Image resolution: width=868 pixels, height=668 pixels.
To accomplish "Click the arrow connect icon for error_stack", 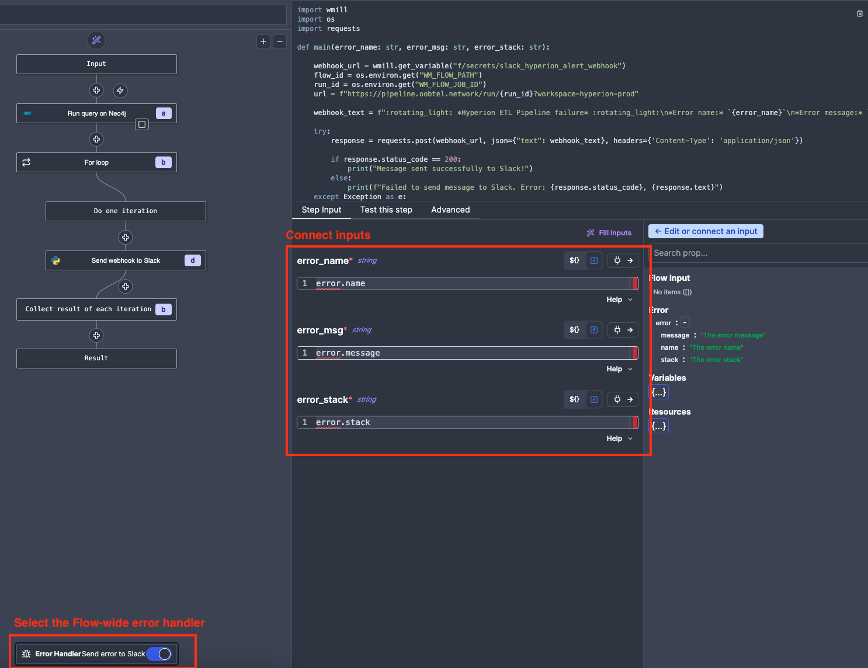I will (x=630, y=399).
